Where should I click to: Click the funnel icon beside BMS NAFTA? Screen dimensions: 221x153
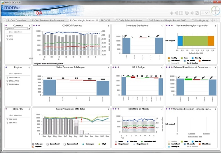(x=7, y=77)
